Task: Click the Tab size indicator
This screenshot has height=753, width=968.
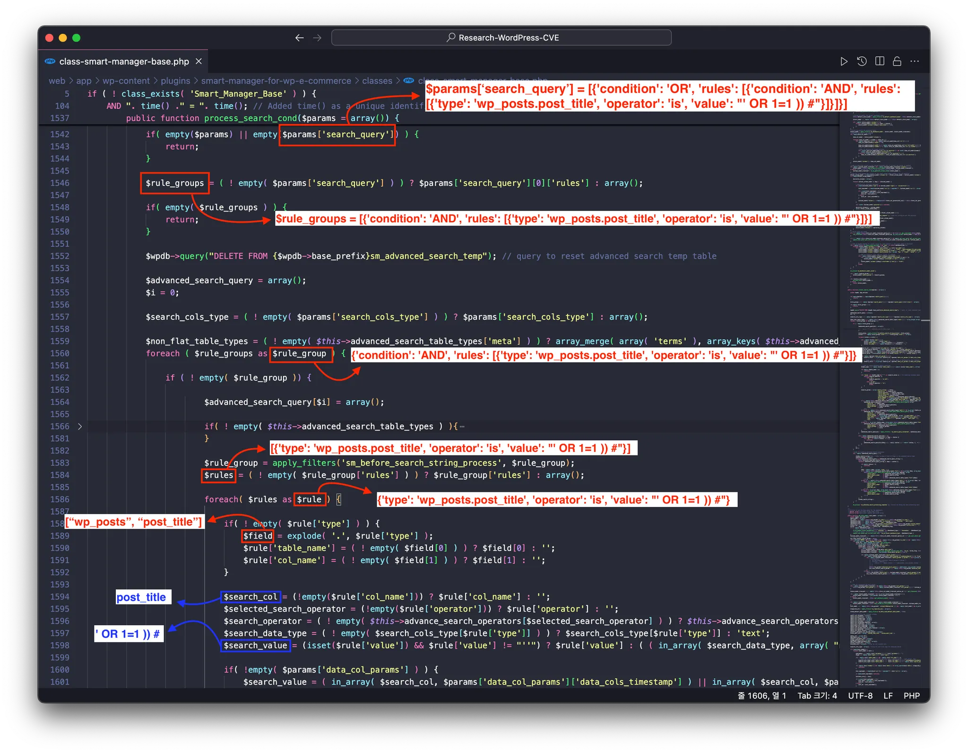Action: pos(817,696)
